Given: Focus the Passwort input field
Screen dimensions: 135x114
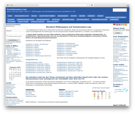Looking at the screenshot, I should 16,33.
